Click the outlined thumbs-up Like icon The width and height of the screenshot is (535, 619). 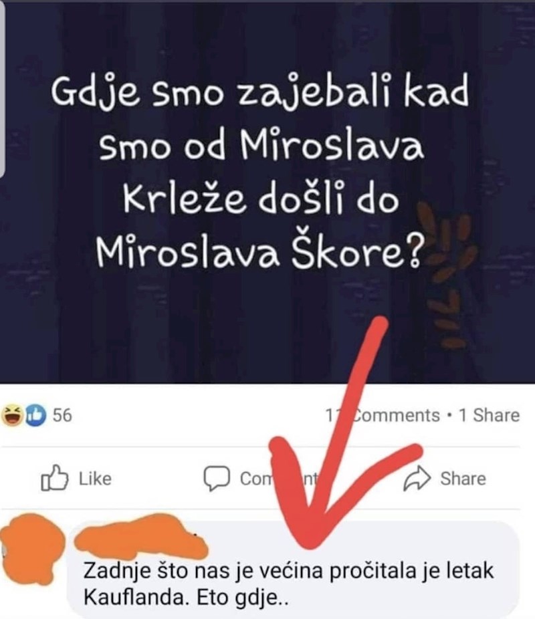(54, 478)
